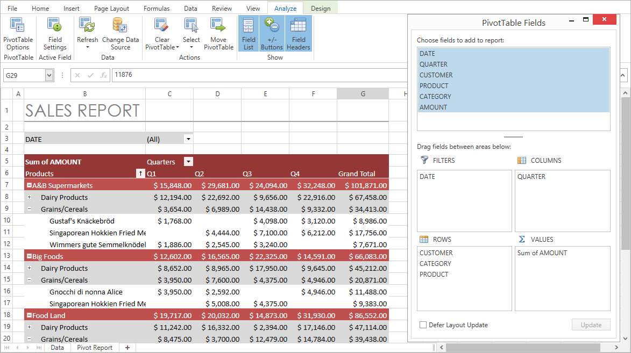
Task: Click the Clear PivotTable icon
Action: coord(161,25)
